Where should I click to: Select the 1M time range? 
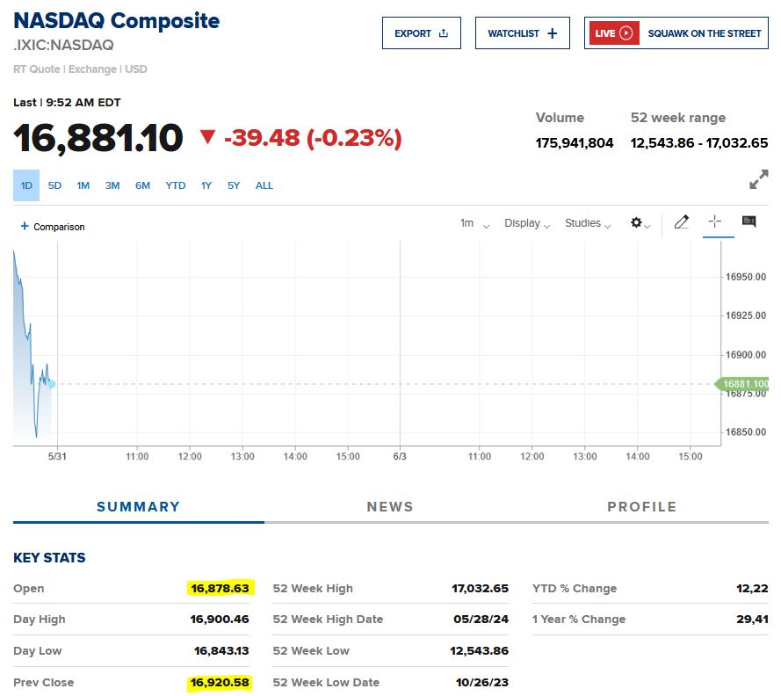coord(83,185)
